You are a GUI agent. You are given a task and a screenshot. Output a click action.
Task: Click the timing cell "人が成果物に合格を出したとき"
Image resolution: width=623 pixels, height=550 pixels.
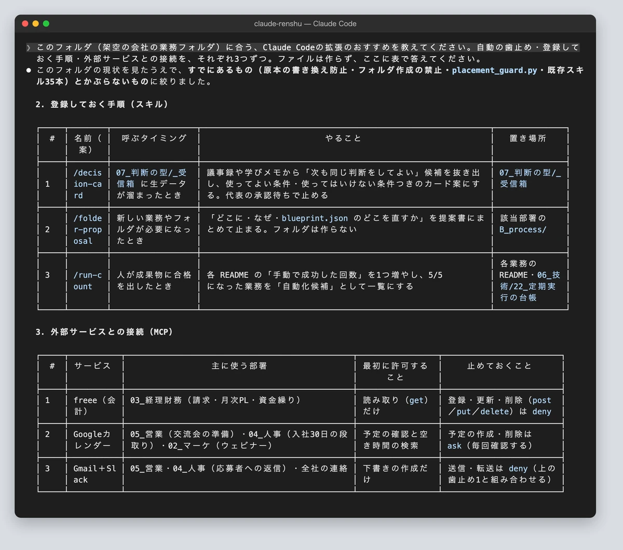pyautogui.click(x=154, y=281)
